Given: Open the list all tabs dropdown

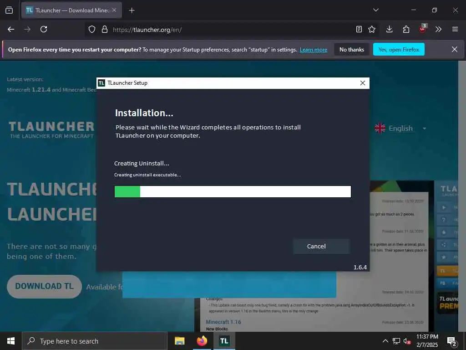Looking at the screenshot, I should [375, 10].
